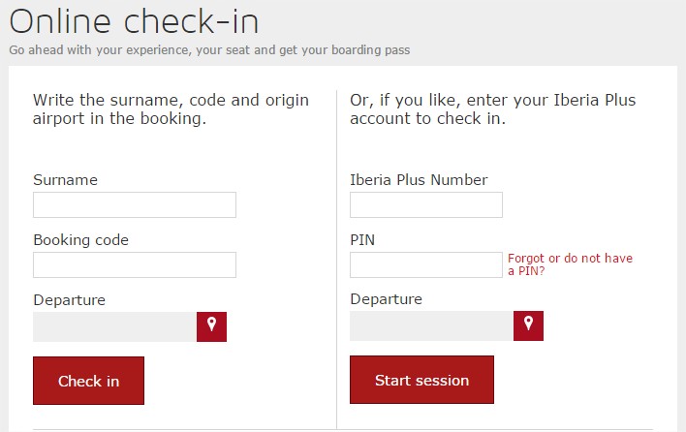Click the Departure label above Check in

click(69, 300)
